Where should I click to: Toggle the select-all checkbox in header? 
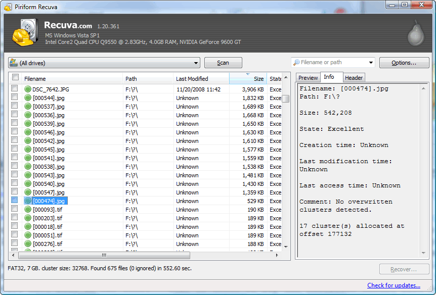(x=16, y=77)
